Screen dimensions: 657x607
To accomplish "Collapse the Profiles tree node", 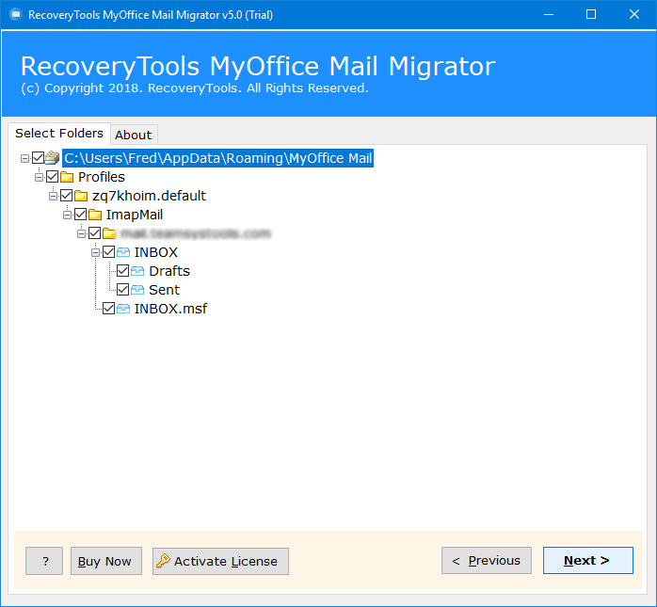I will tap(39, 177).
